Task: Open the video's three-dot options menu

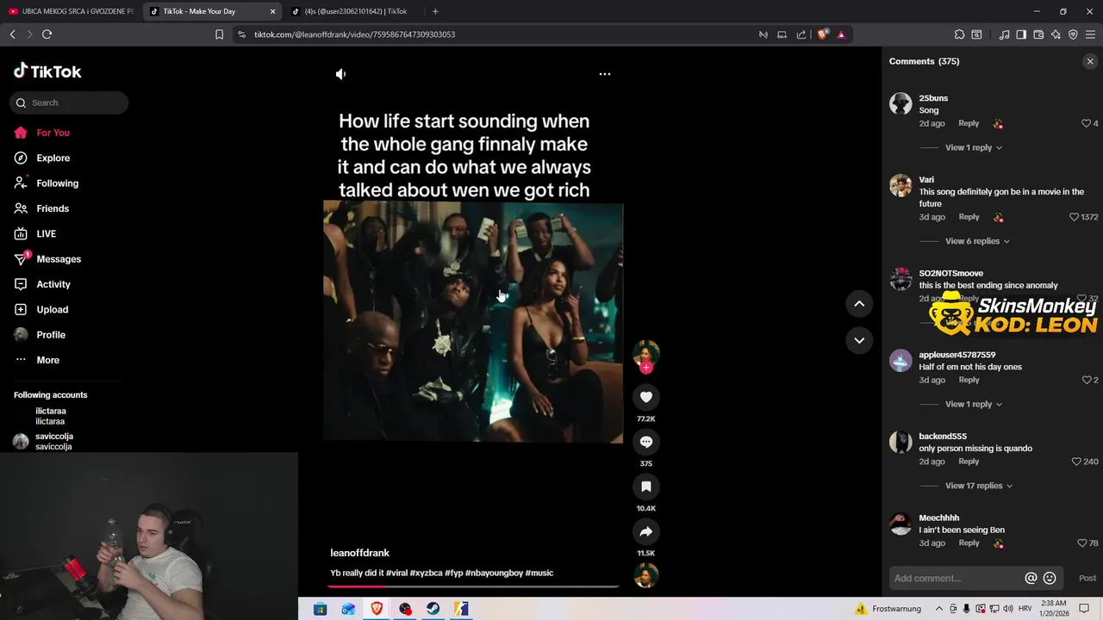Action: click(x=605, y=74)
